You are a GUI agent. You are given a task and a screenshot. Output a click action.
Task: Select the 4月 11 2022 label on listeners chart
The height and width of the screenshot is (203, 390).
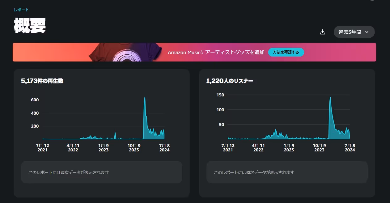(258, 148)
